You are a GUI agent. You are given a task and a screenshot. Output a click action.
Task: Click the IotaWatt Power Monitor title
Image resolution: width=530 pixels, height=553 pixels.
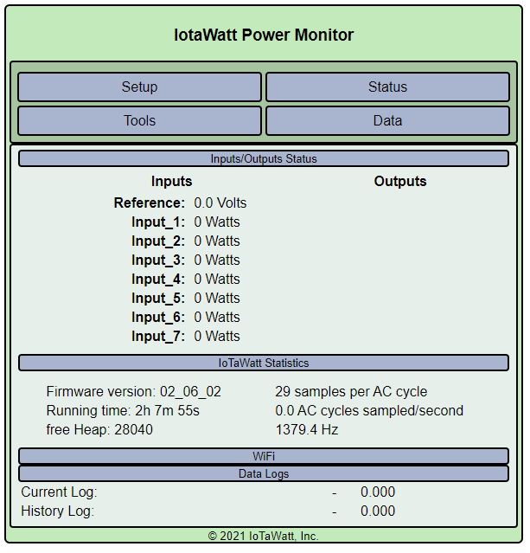coord(264,35)
